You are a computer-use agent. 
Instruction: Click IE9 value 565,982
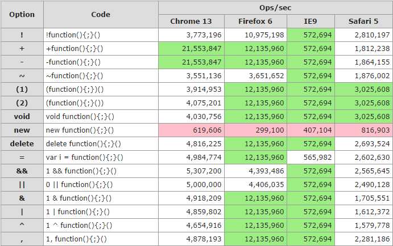(311, 158)
